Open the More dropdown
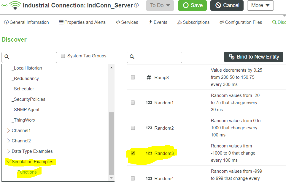This screenshot has width=286, height=184. (x=260, y=5)
